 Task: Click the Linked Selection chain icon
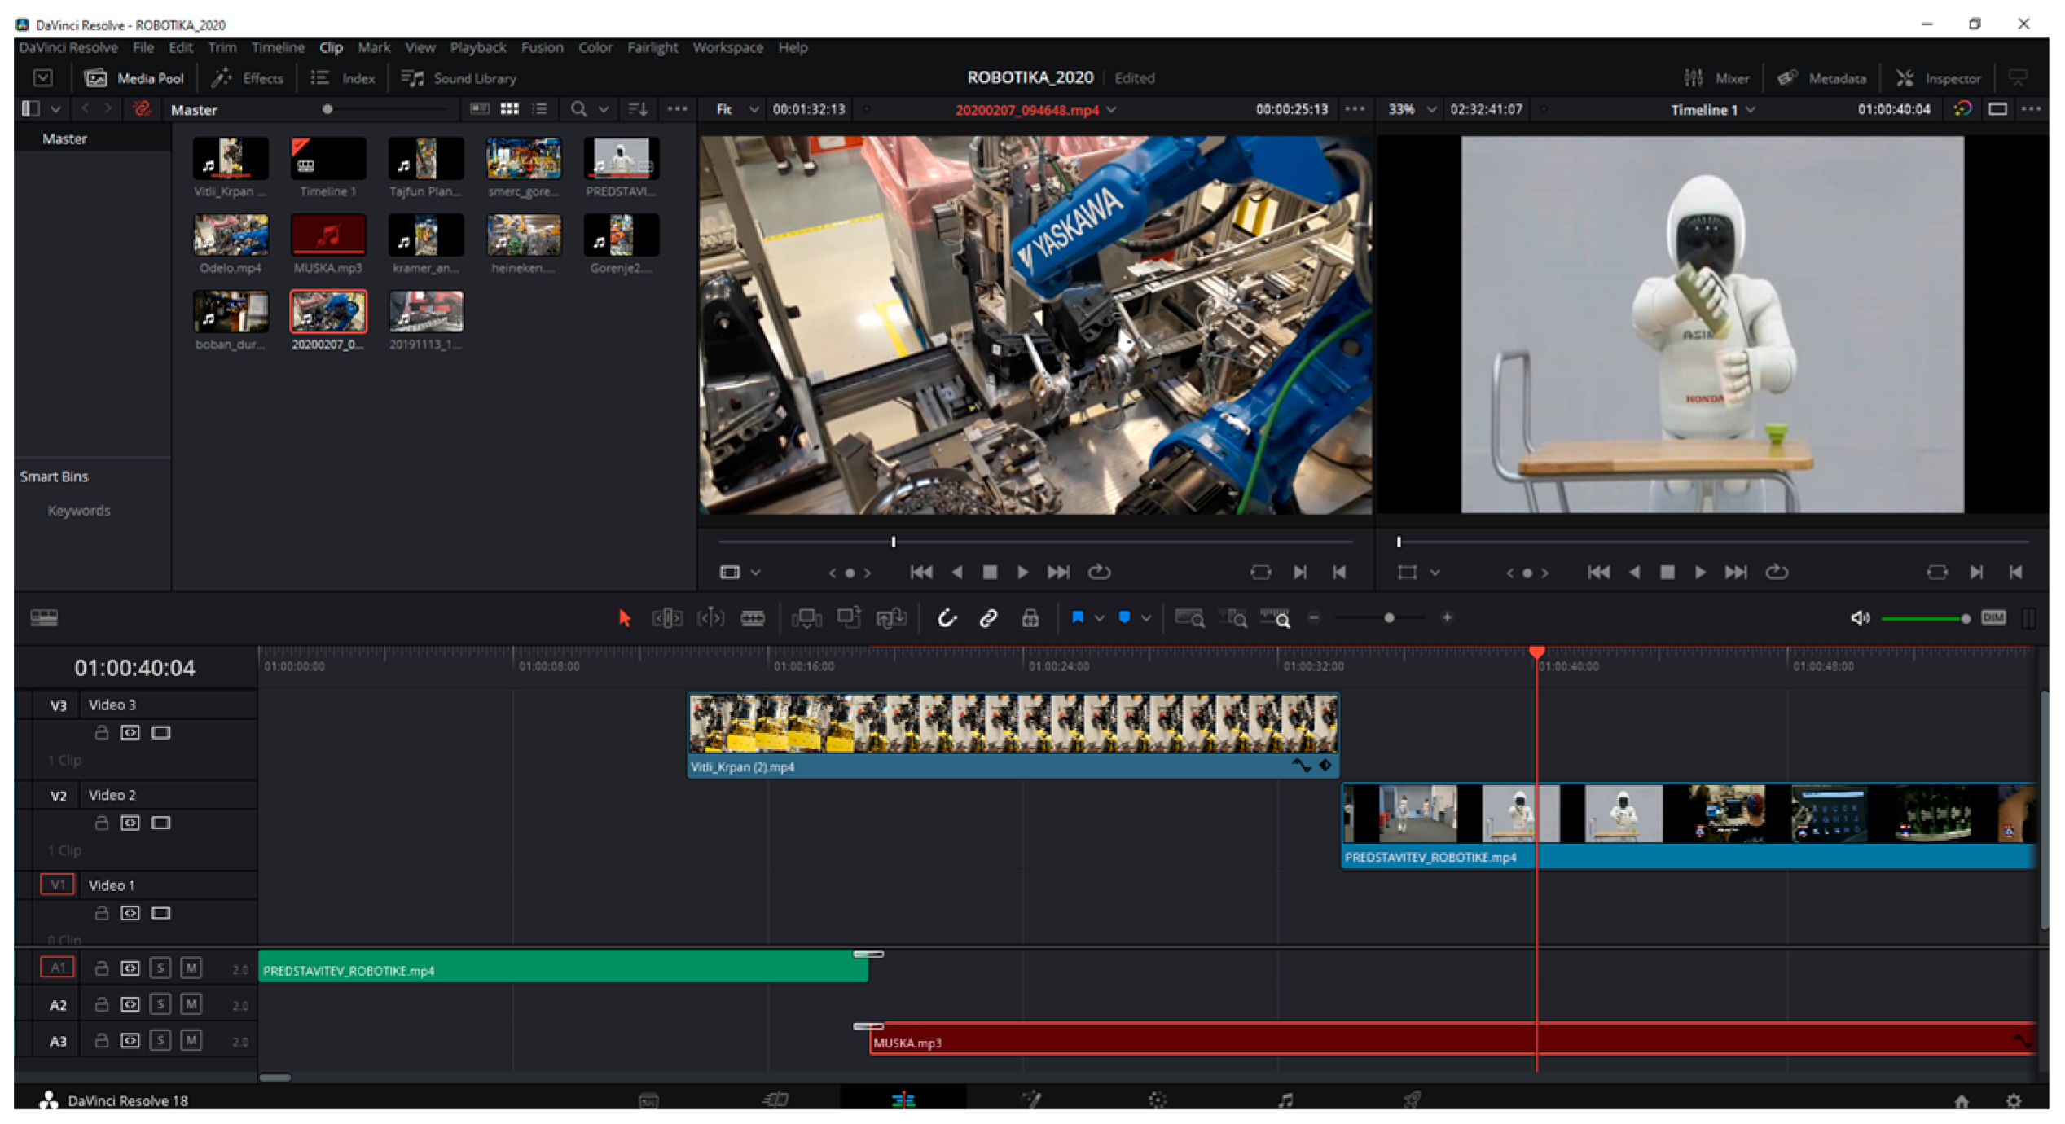coord(988,618)
